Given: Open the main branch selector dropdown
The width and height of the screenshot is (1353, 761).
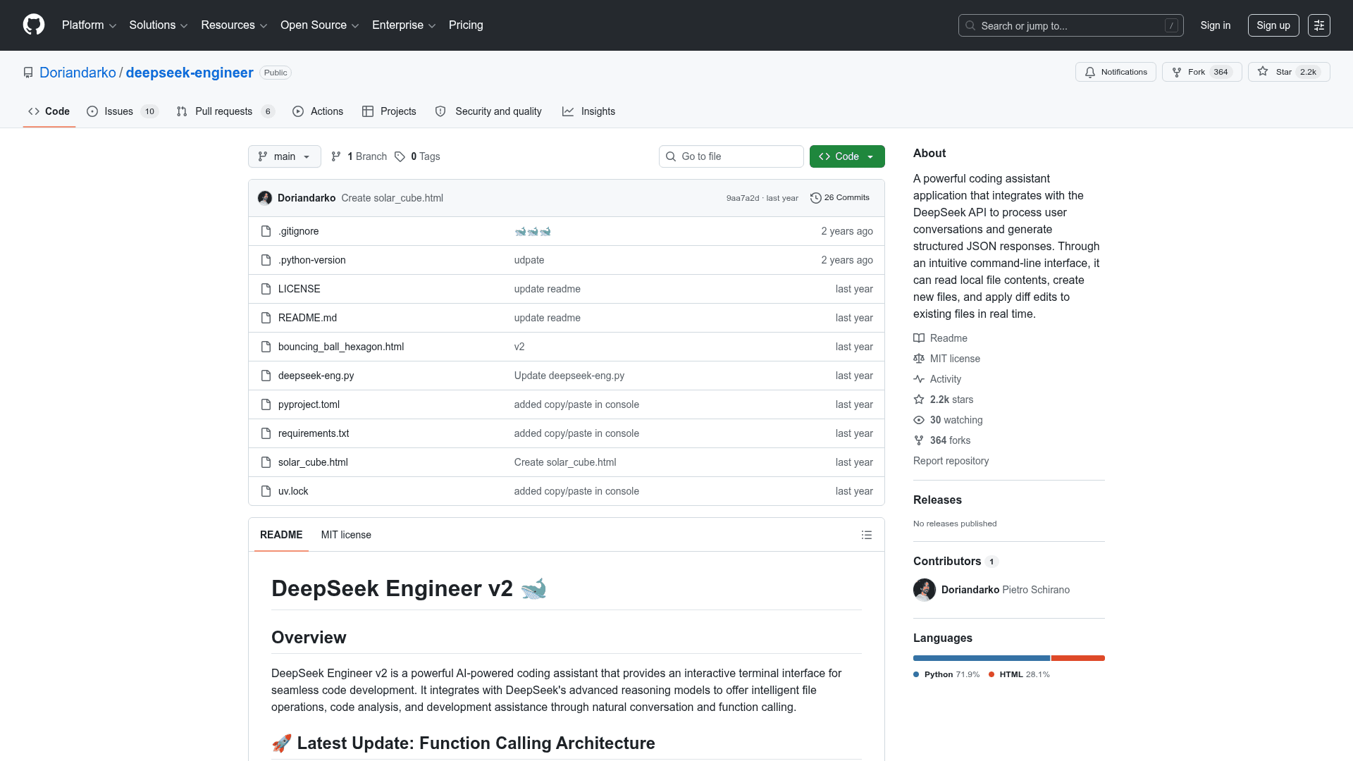Looking at the screenshot, I should tap(285, 156).
